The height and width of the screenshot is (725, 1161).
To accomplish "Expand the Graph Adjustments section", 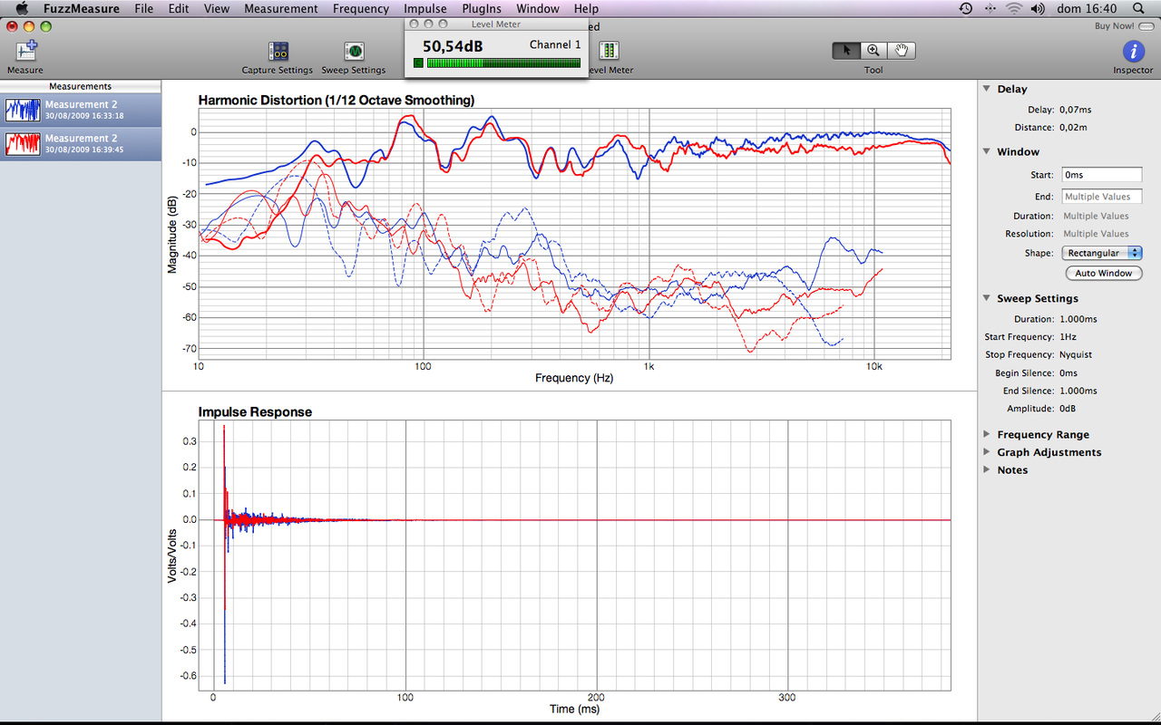I will (987, 451).
